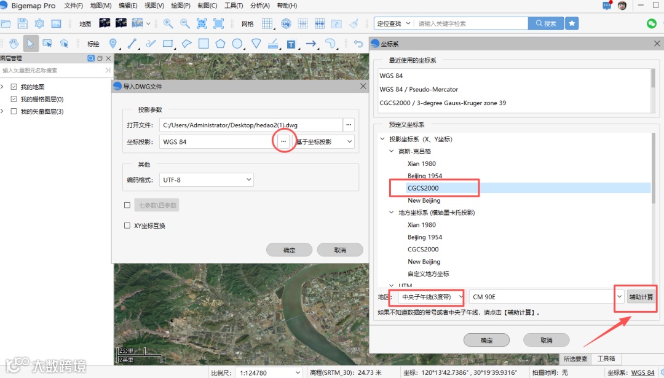Viewport: 664px width, 378px height.
Task: Select the pentagon polygon tool
Action: pos(220,43)
